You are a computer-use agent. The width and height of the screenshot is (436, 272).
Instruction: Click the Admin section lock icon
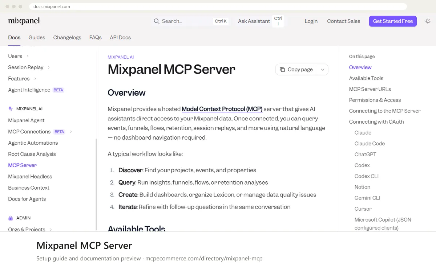point(11,218)
